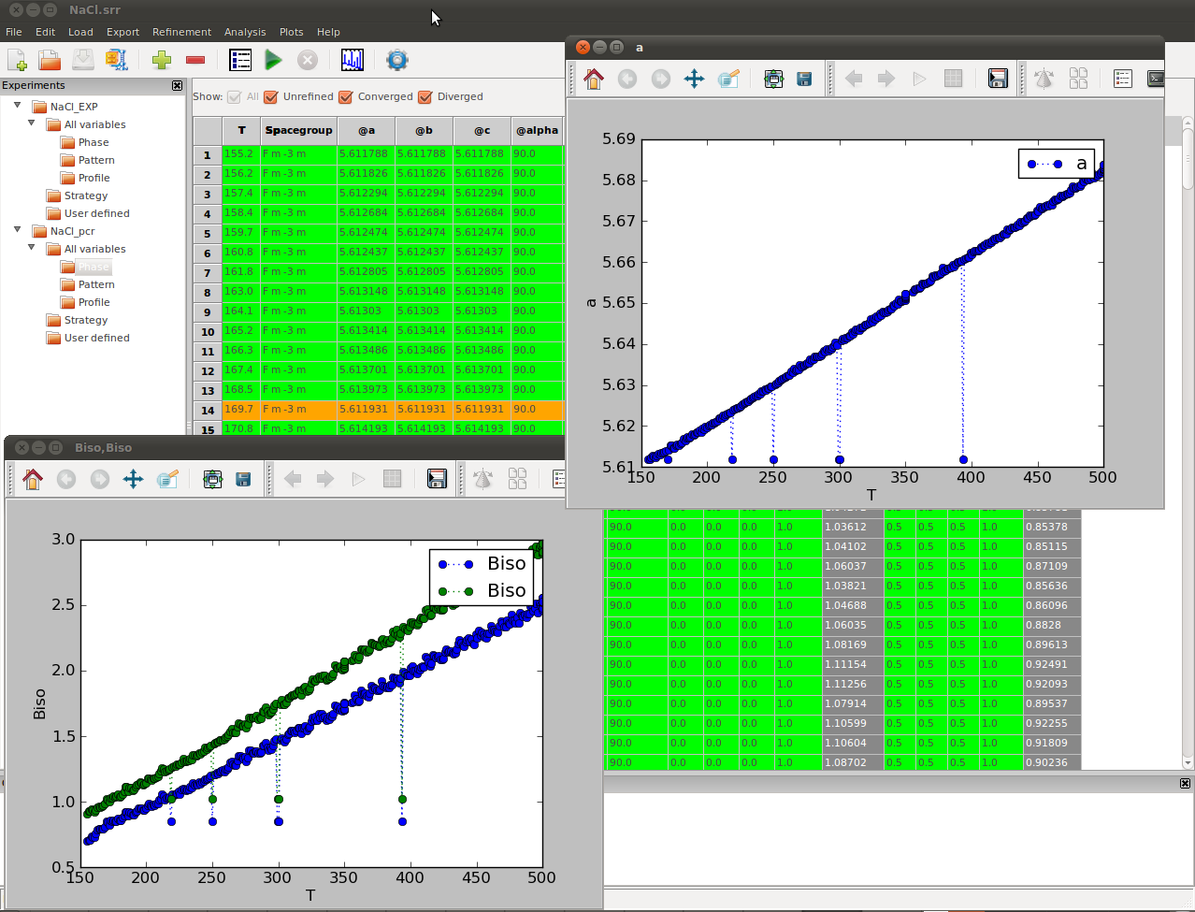This screenshot has height=912, width=1195.
Task: Collapse the NaCl_EXP tree node
Action: coord(18,106)
